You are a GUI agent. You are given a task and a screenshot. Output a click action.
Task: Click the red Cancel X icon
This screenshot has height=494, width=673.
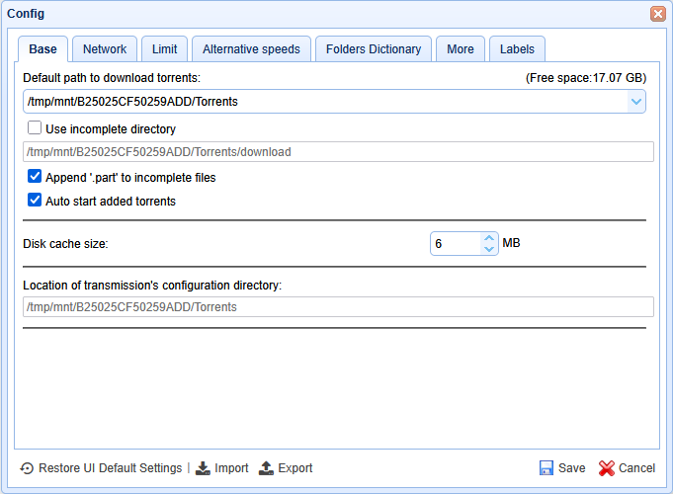(607, 468)
